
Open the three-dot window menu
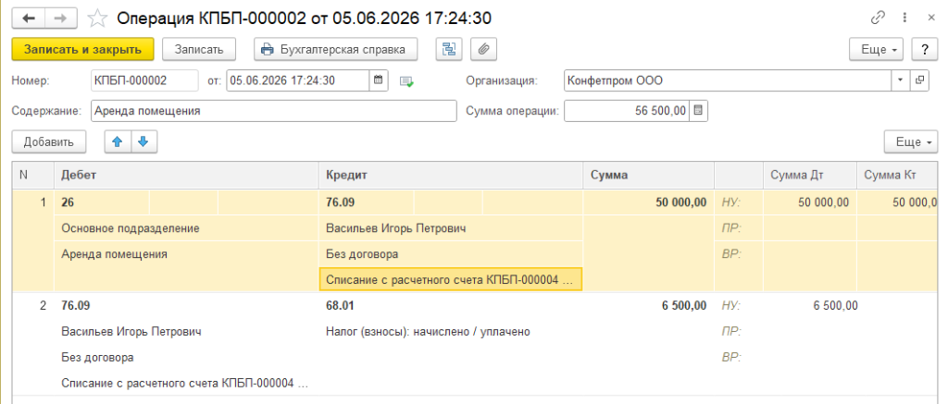[905, 18]
